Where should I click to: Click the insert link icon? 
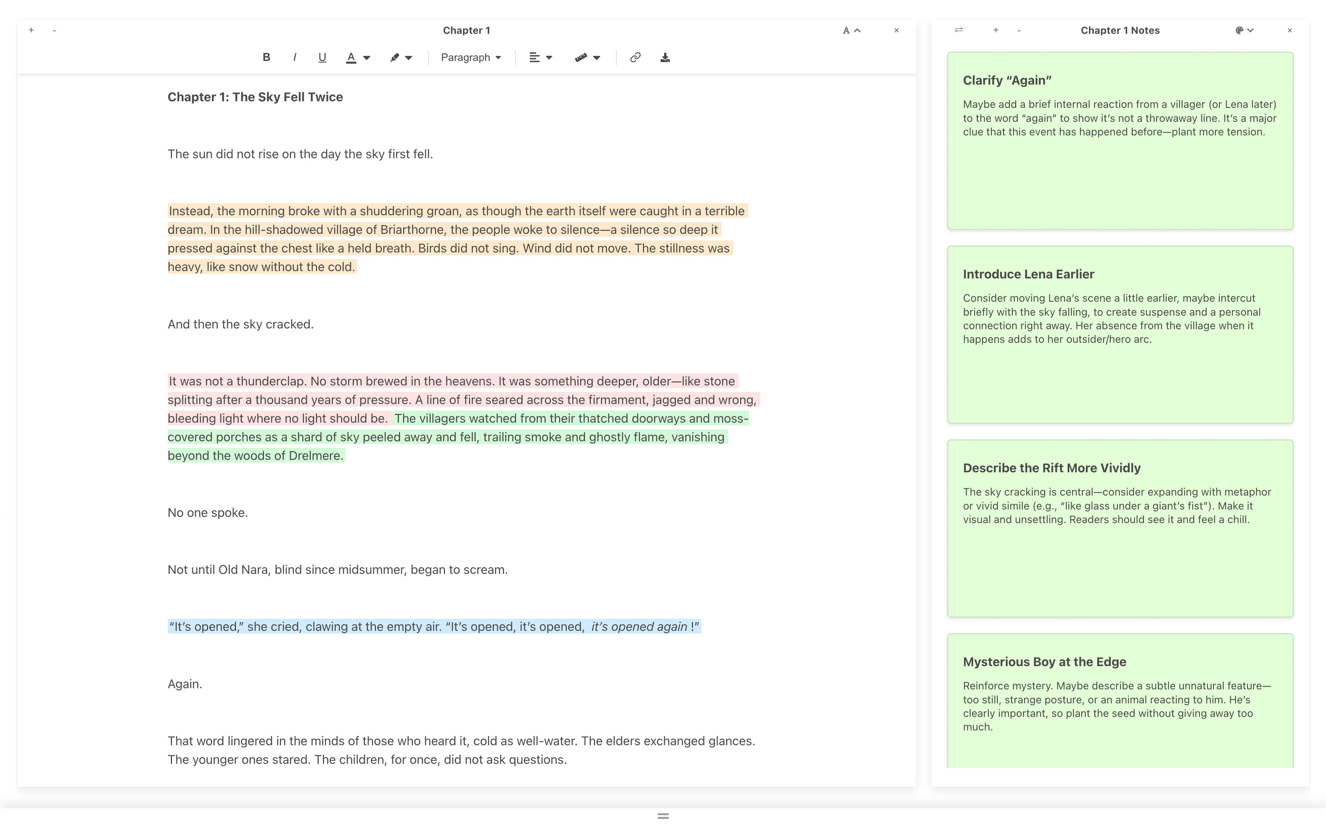(x=635, y=57)
